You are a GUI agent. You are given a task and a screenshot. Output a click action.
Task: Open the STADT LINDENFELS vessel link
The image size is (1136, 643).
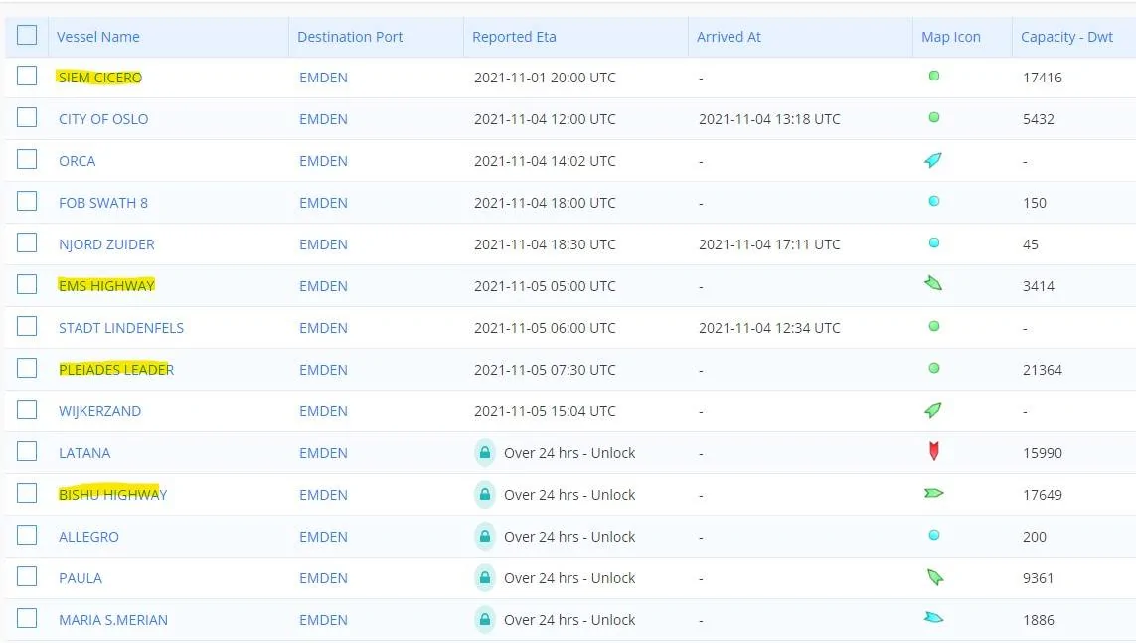click(x=121, y=328)
